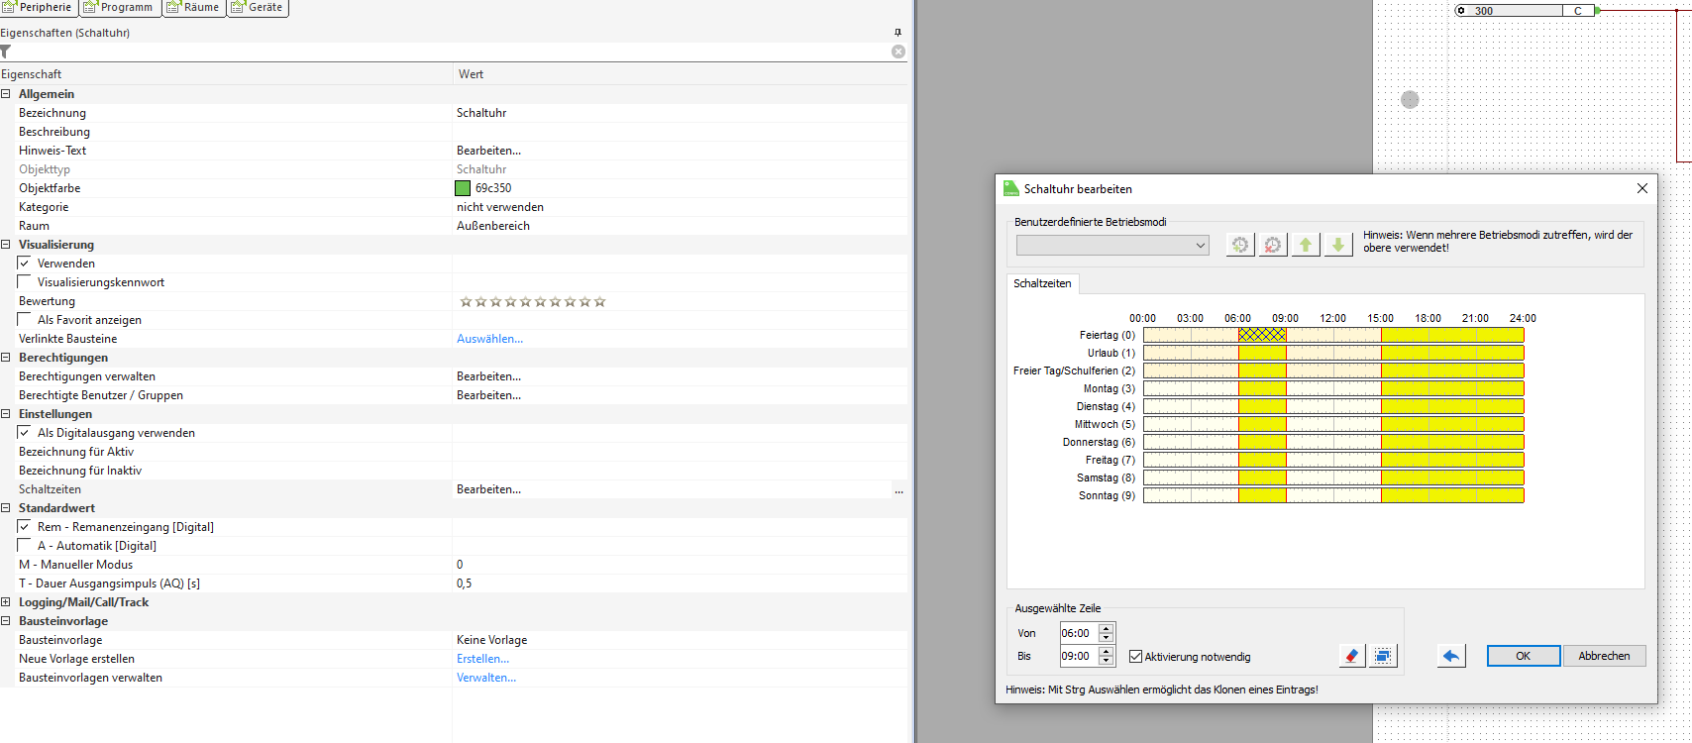Viewport: 1692px width, 743px height.
Task: Pin the Eigenschaften panel
Action: (x=898, y=33)
